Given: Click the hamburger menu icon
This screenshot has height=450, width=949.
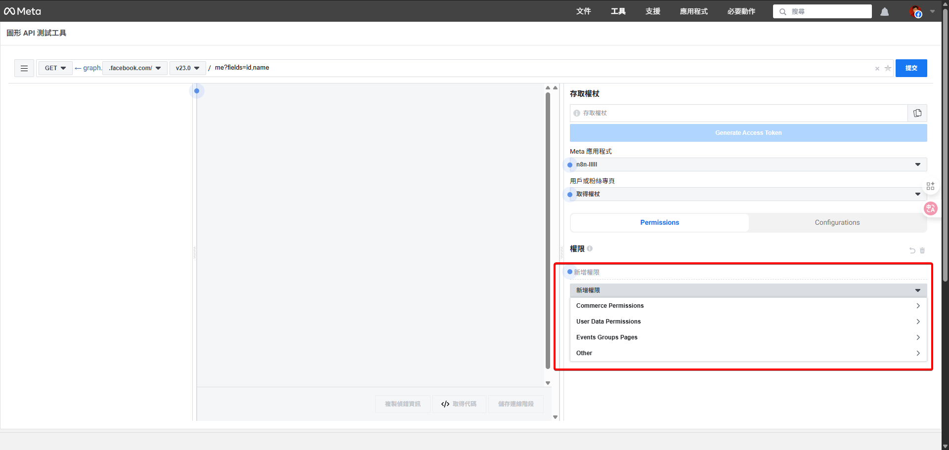Looking at the screenshot, I should (x=24, y=68).
